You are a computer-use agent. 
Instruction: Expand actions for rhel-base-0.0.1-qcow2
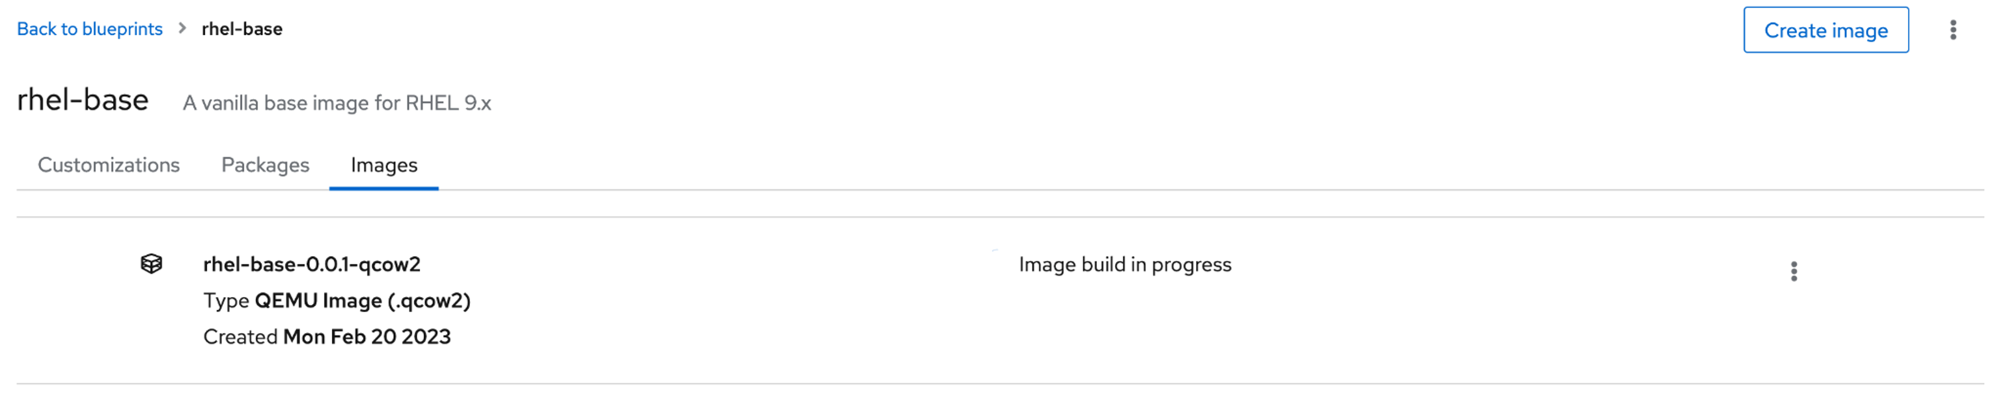tap(1795, 272)
